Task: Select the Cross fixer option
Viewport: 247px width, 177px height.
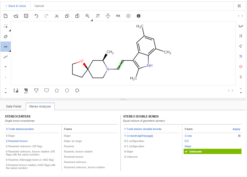Action: 188,136
